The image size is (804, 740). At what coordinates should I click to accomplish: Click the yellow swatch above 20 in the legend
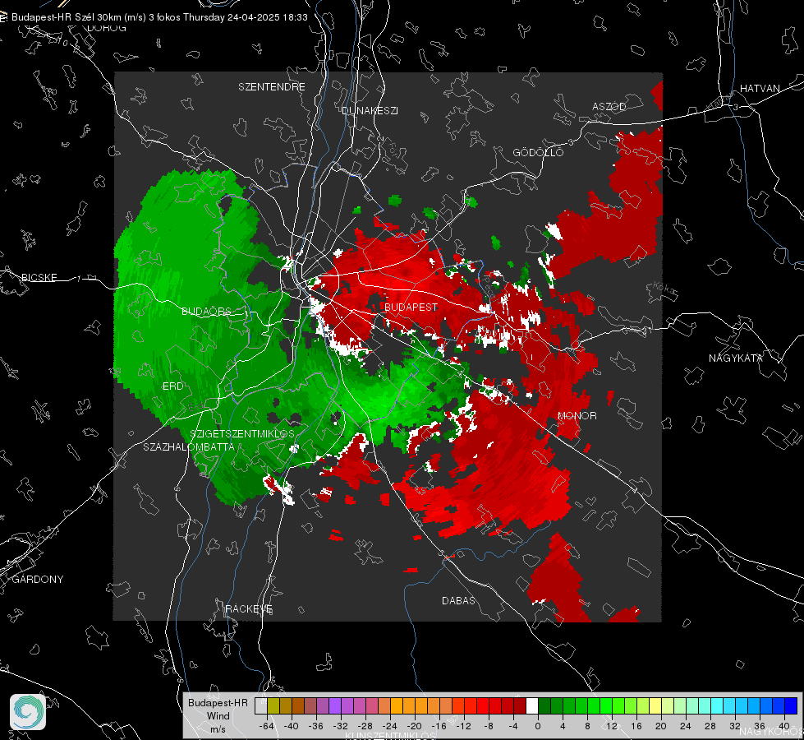[x=656, y=705]
